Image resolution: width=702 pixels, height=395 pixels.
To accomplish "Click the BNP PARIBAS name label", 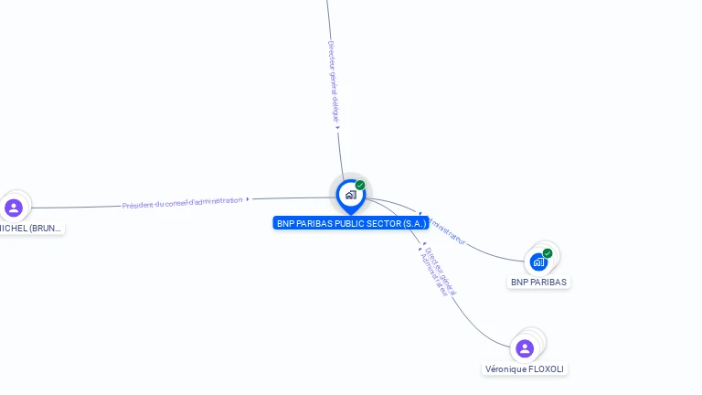I will tap(538, 283).
